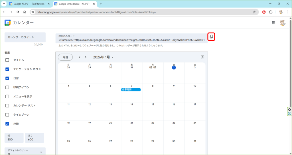Image resolution: width=292 pixels, height=155 pixels.
Task: Bookmark this page with the star icon
Action: 254,12
